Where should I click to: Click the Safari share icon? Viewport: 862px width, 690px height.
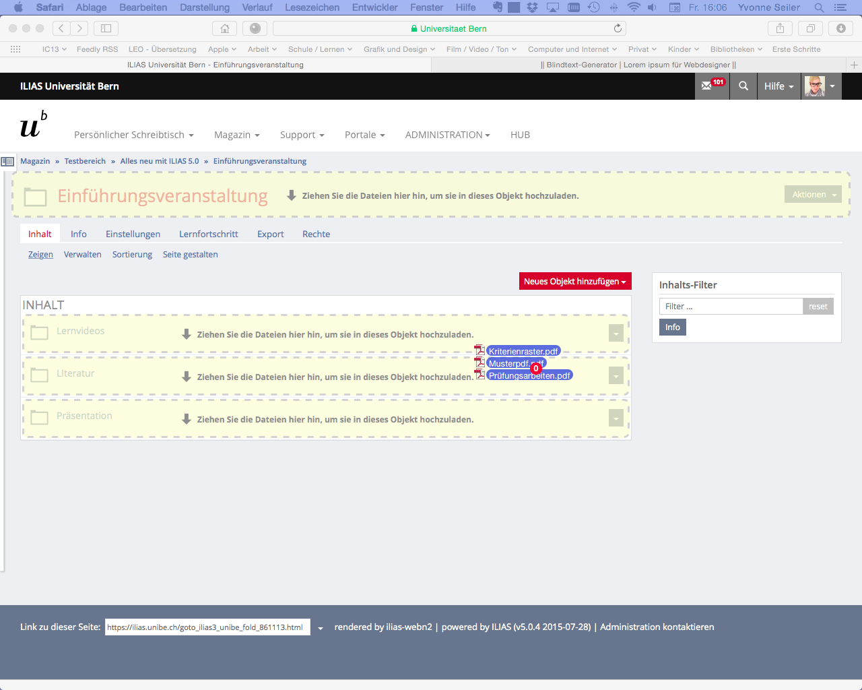pos(780,28)
